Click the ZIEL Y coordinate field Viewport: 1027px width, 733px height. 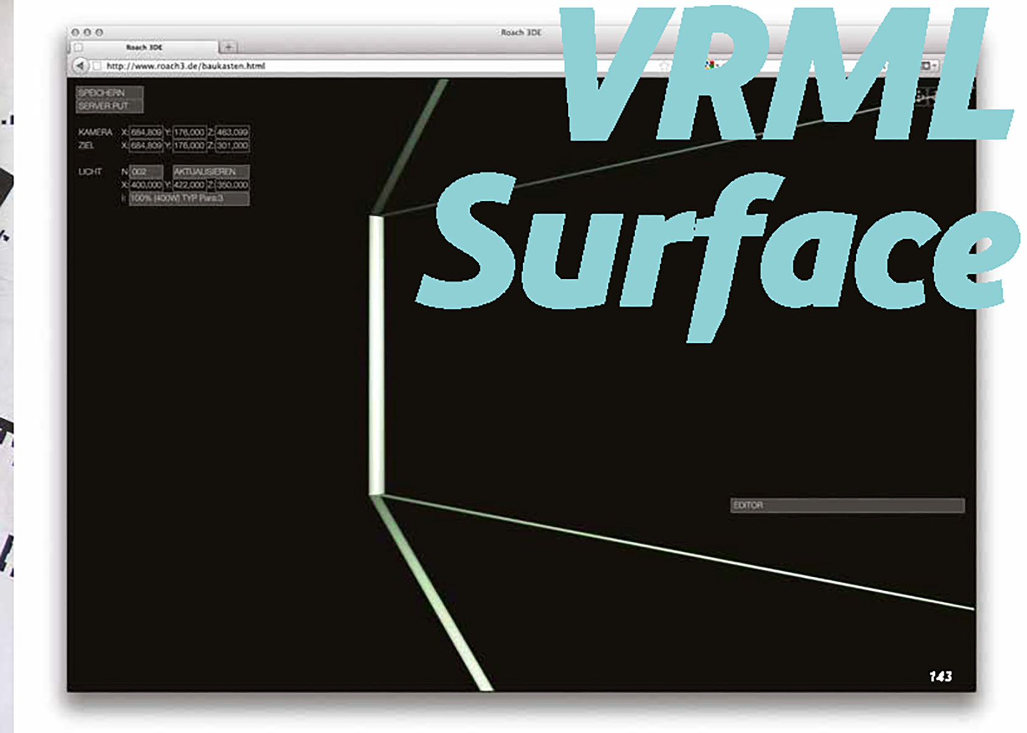point(189,145)
